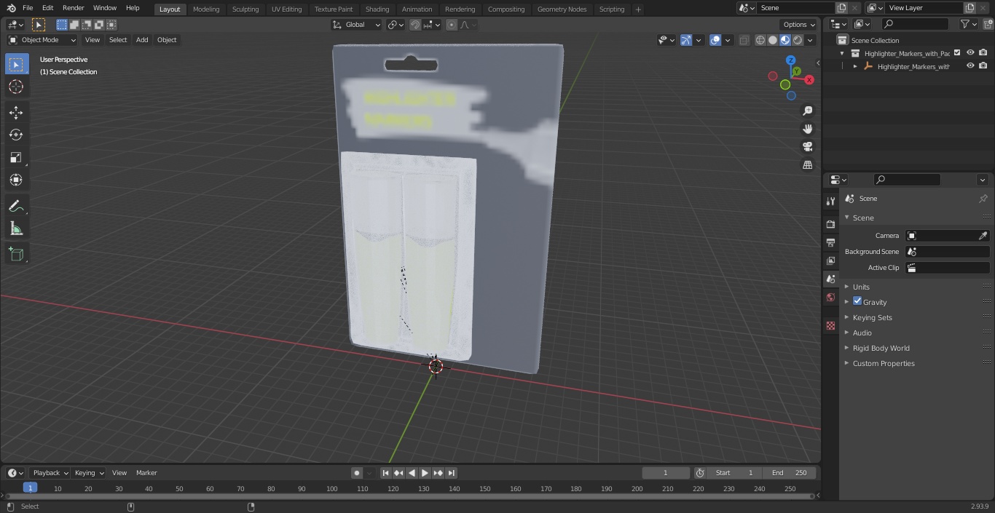This screenshot has width=995, height=513.
Task: Open the View Layer properties tab
Action: (x=830, y=261)
